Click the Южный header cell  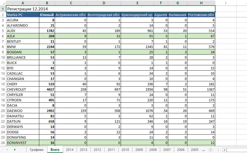click(x=47, y=15)
